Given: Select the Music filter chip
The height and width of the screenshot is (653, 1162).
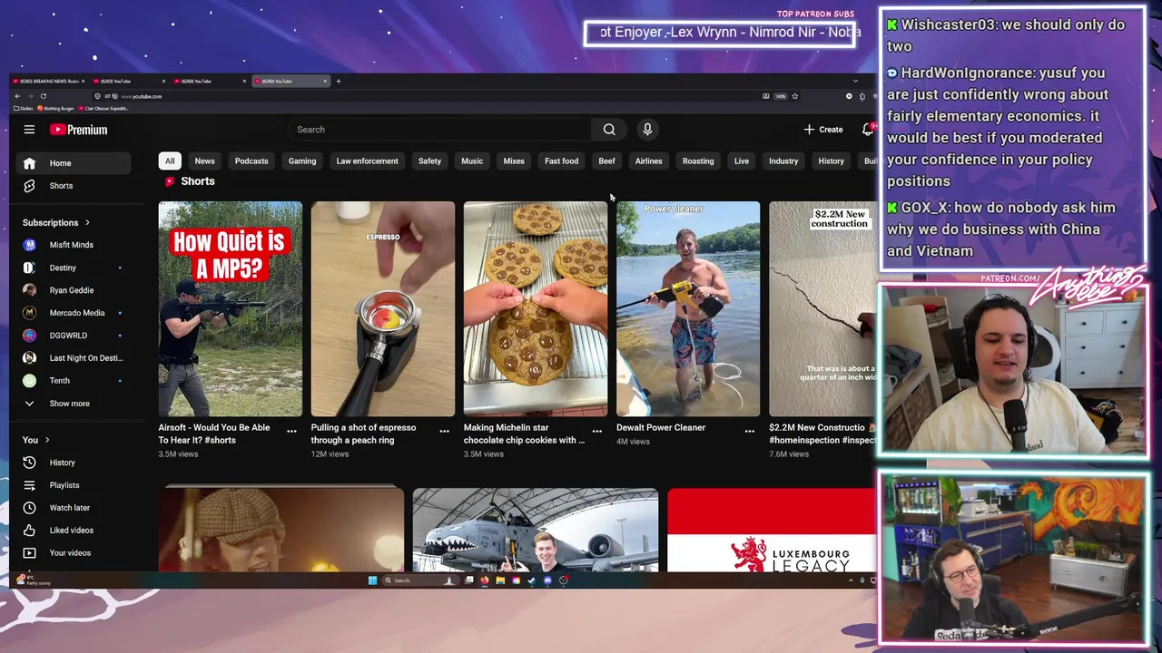Looking at the screenshot, I should point(472,161).
